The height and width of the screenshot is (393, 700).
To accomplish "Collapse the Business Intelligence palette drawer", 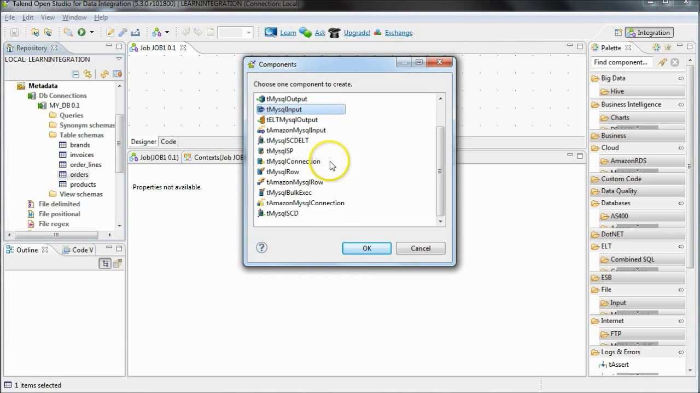I will (x=638, y=104).
